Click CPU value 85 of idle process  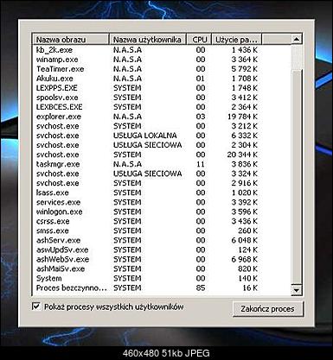[x=201, y=287]
